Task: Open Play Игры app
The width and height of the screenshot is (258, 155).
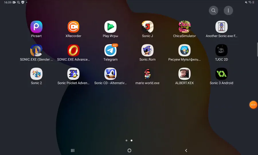Action: 110,27
